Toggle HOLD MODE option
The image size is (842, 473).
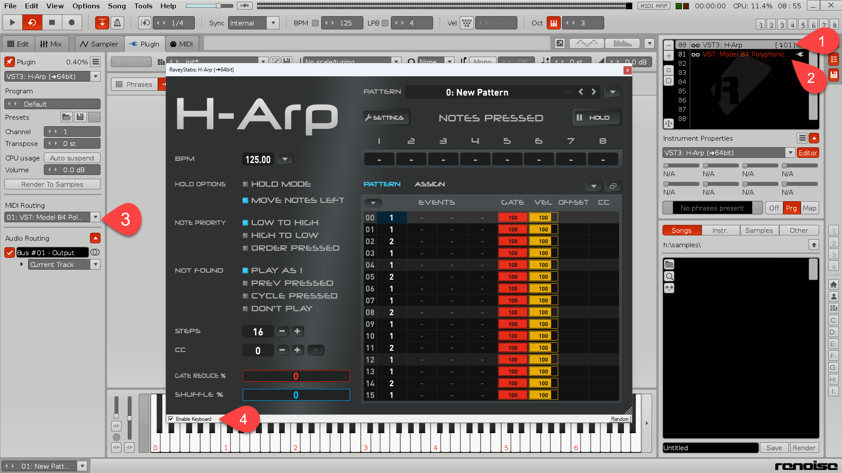tap(245, 184)
